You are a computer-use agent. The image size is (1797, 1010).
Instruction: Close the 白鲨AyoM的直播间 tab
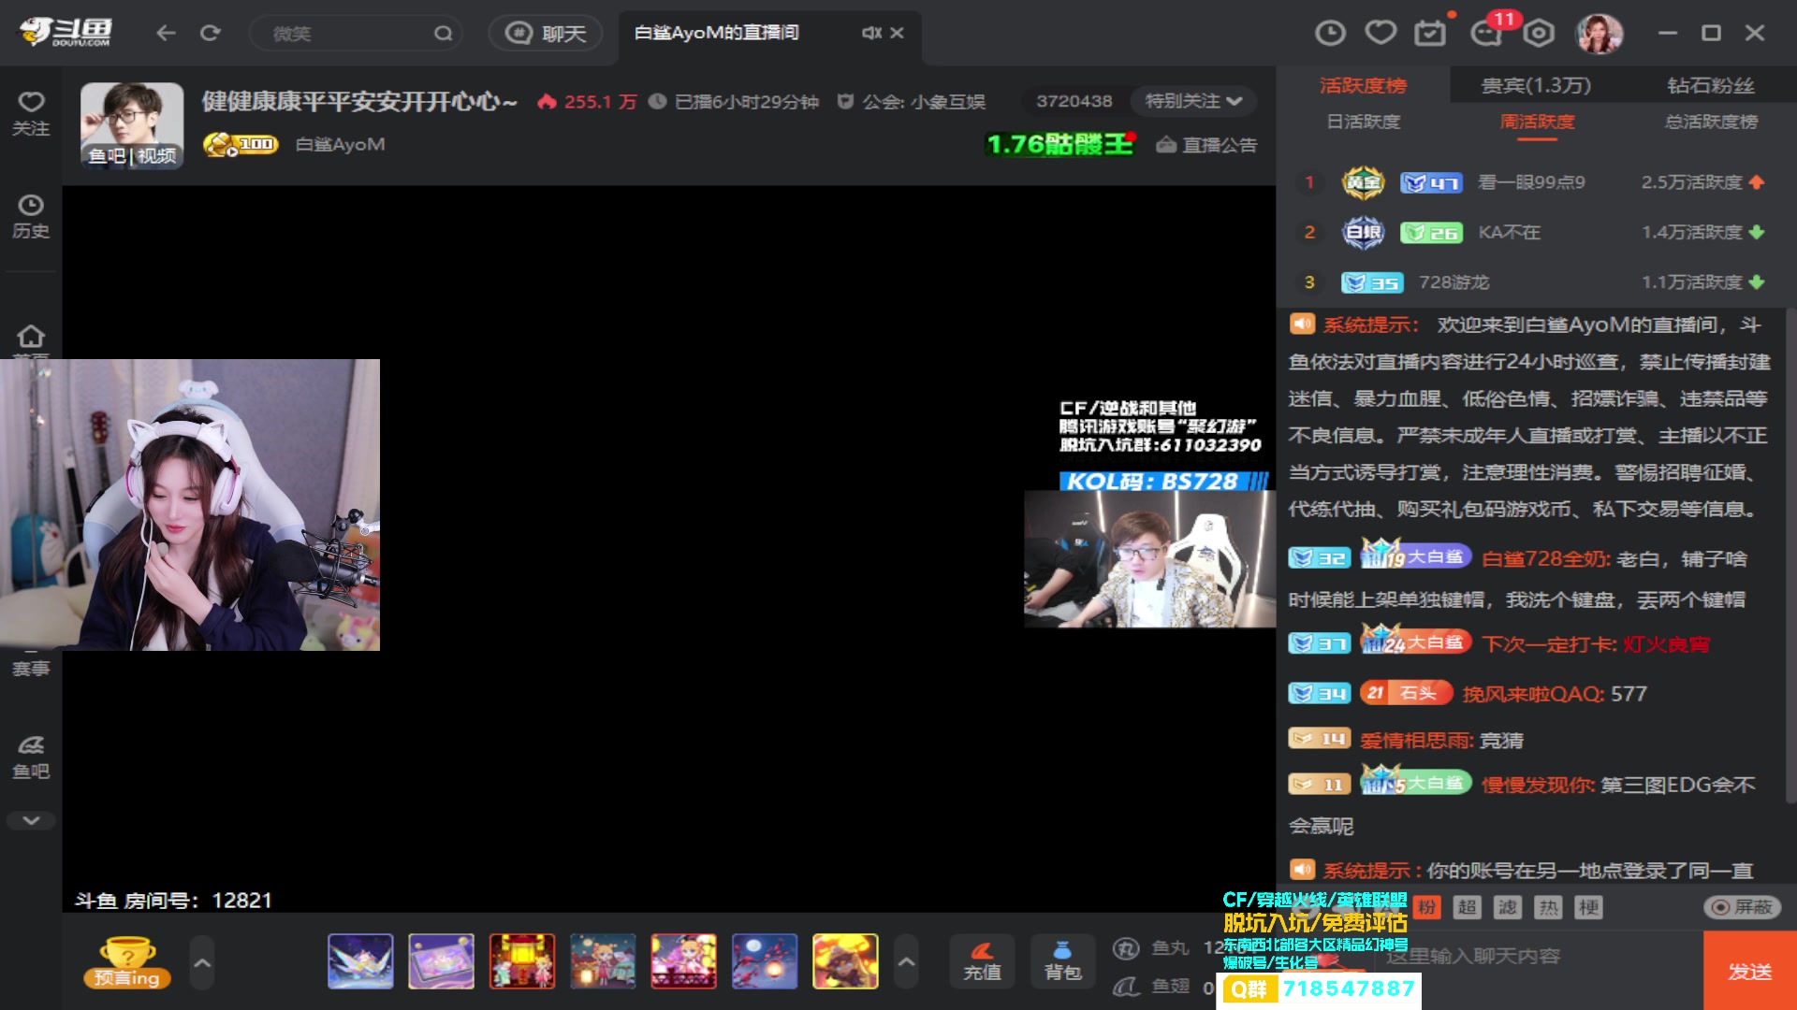click(x=898, y=33)
